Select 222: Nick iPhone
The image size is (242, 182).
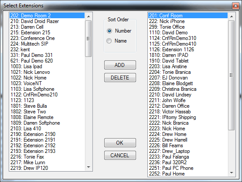coord(188,21)
